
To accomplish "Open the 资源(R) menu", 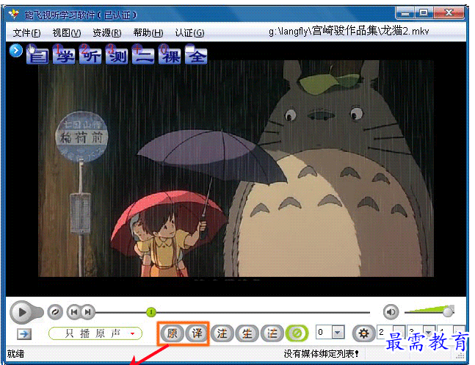I will tap(107, 32).
